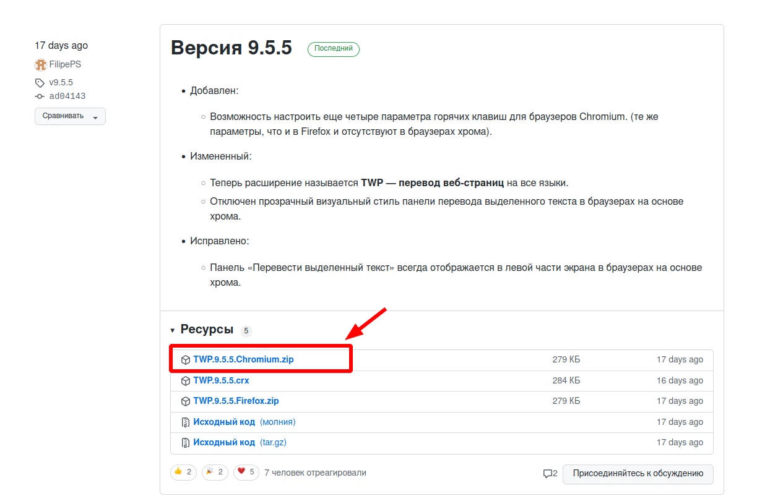Toggle the party popper reaction
The height and width of the screenshot is (501, 757).
coord(214,473)
